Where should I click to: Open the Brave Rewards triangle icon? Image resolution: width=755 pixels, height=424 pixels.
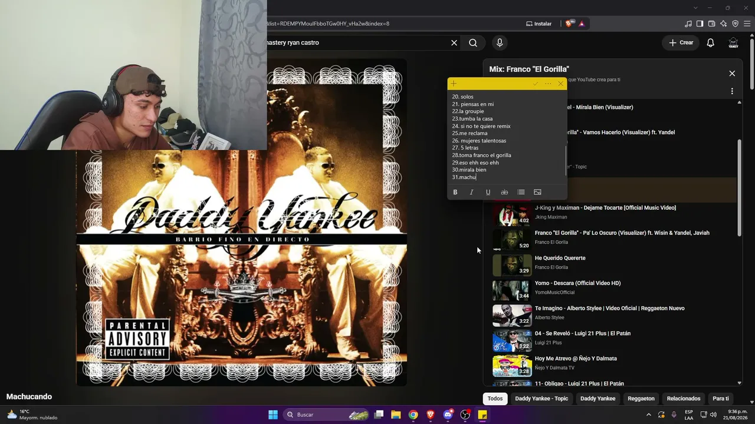coord(582,24)
